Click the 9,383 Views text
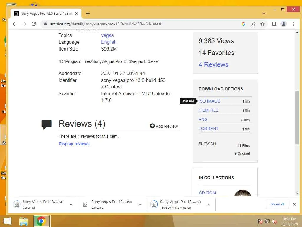This screenshot has width=302, height=227. 216,41
